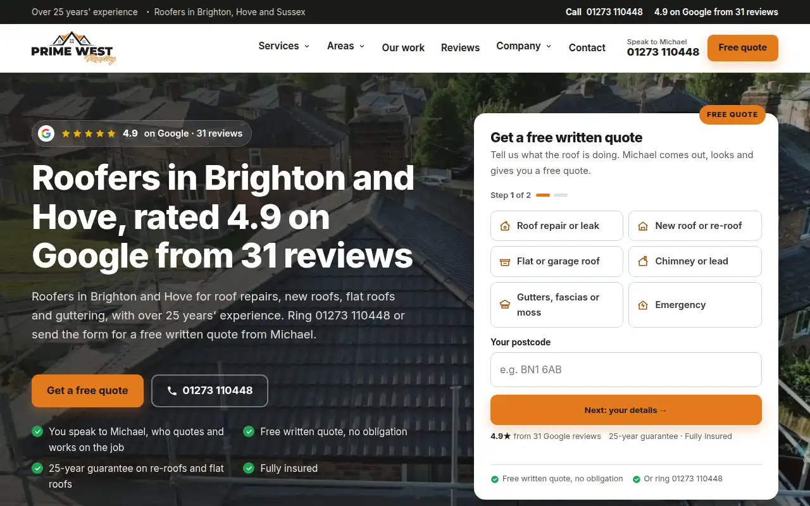
Task: Expand the Services dropdown menu
Action: pyautogui.click(x=284, y=46)
